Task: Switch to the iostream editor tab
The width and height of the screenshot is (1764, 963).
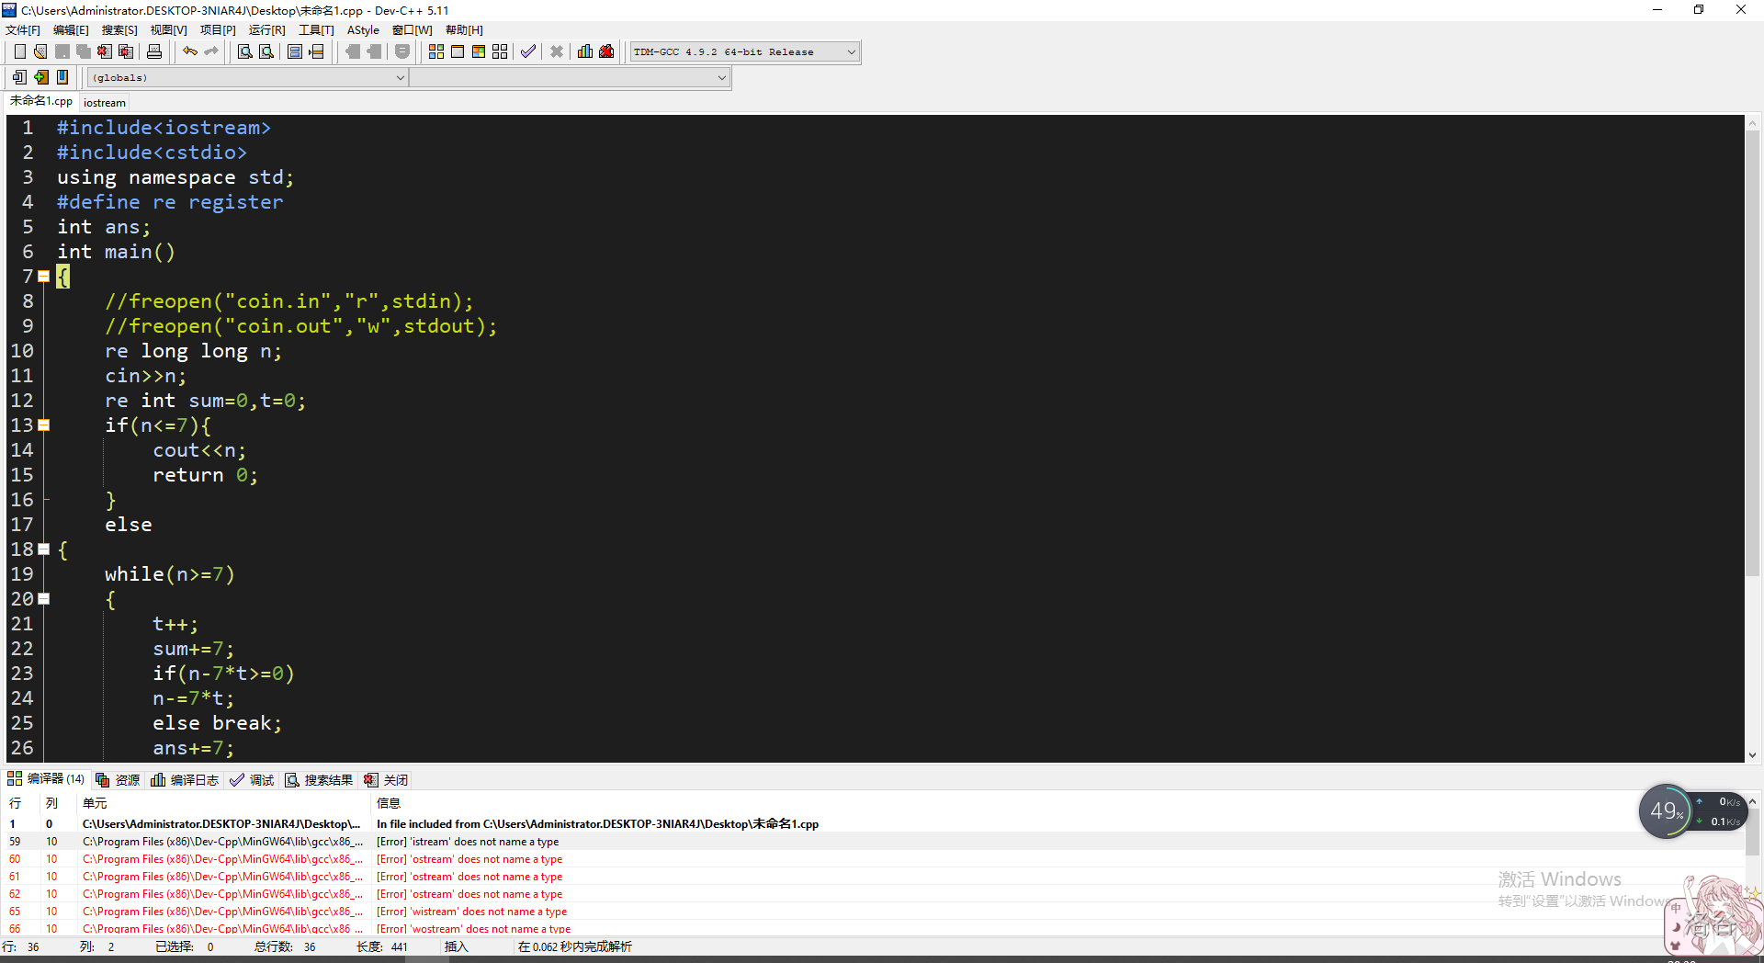Action: (x=105, y=103)
